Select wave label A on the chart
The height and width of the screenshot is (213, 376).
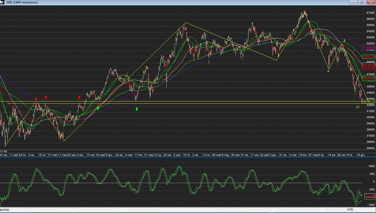coord(328,71)
